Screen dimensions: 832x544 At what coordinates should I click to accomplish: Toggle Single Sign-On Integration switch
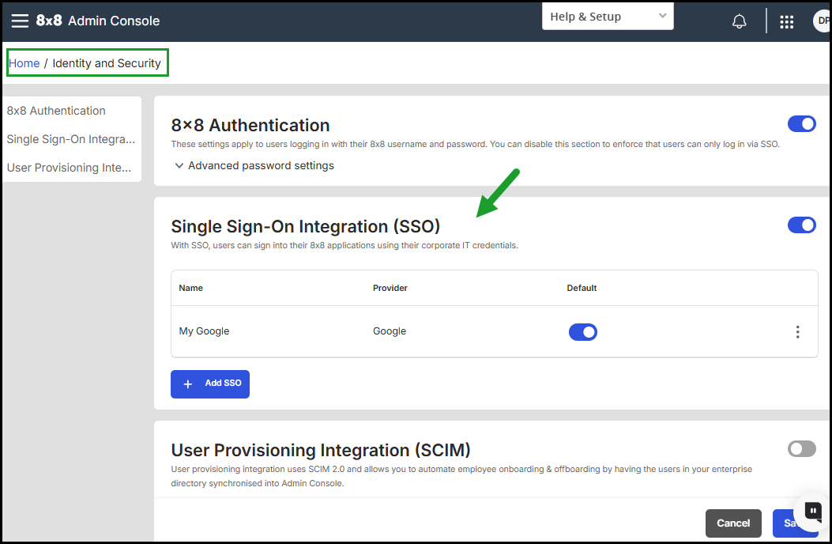tap(802, 225)
